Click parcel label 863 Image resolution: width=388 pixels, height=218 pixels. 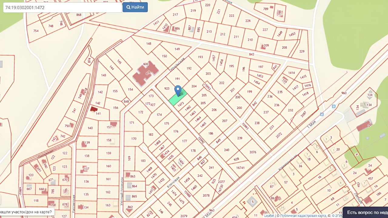click(x=132, y=176)
